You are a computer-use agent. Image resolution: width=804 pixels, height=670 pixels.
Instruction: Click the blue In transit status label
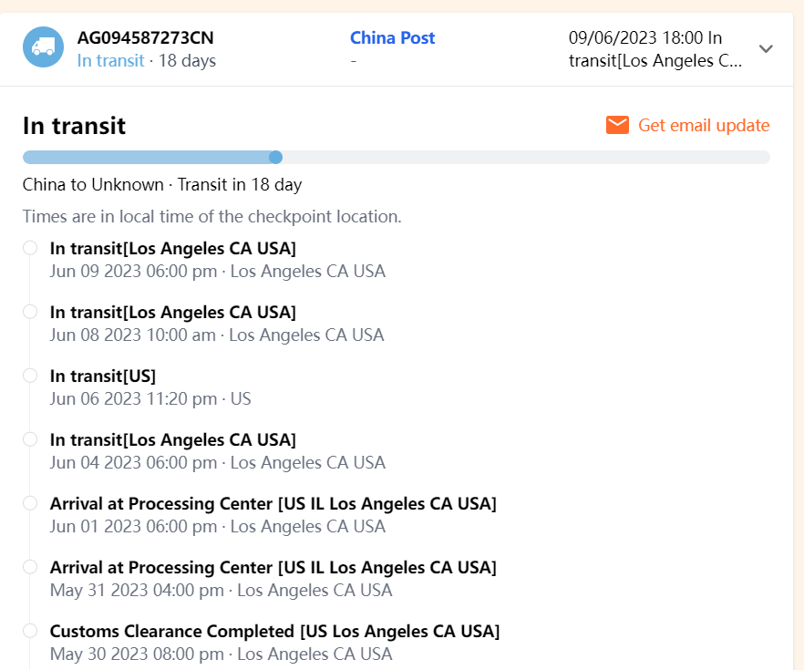(110, 61)
